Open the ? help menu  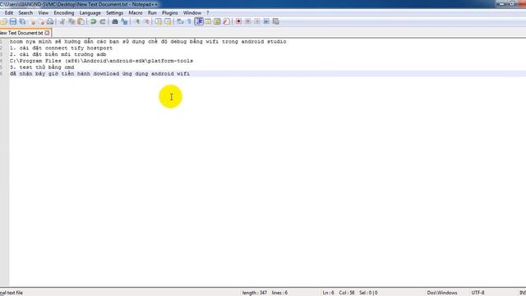coord(208,13)
